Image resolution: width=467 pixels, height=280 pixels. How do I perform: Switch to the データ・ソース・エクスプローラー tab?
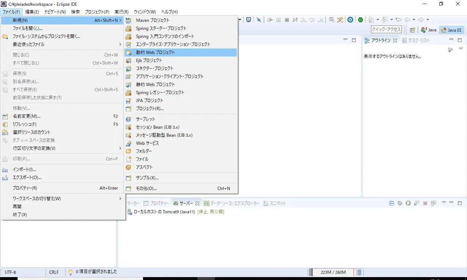click(x=232, y=203)
